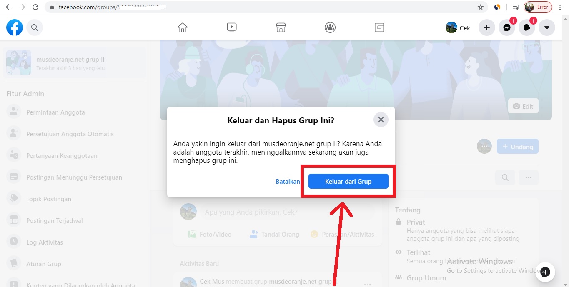Go to Home feed icon
The image size is (569, 287).
pyautogui.click(x=183, y=27)
